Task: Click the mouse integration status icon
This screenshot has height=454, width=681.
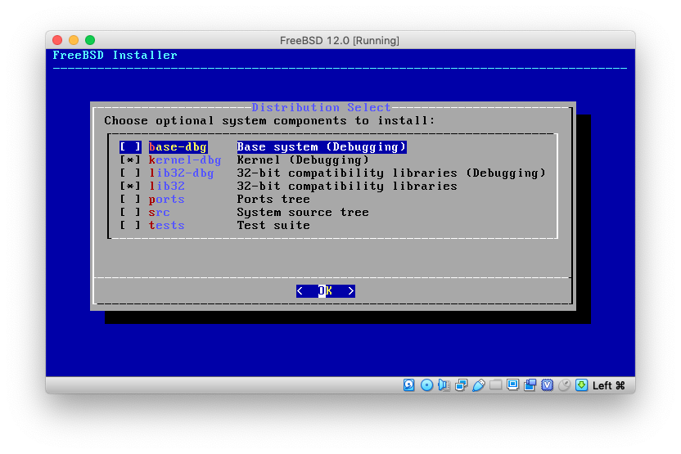Action: point(564,385)
